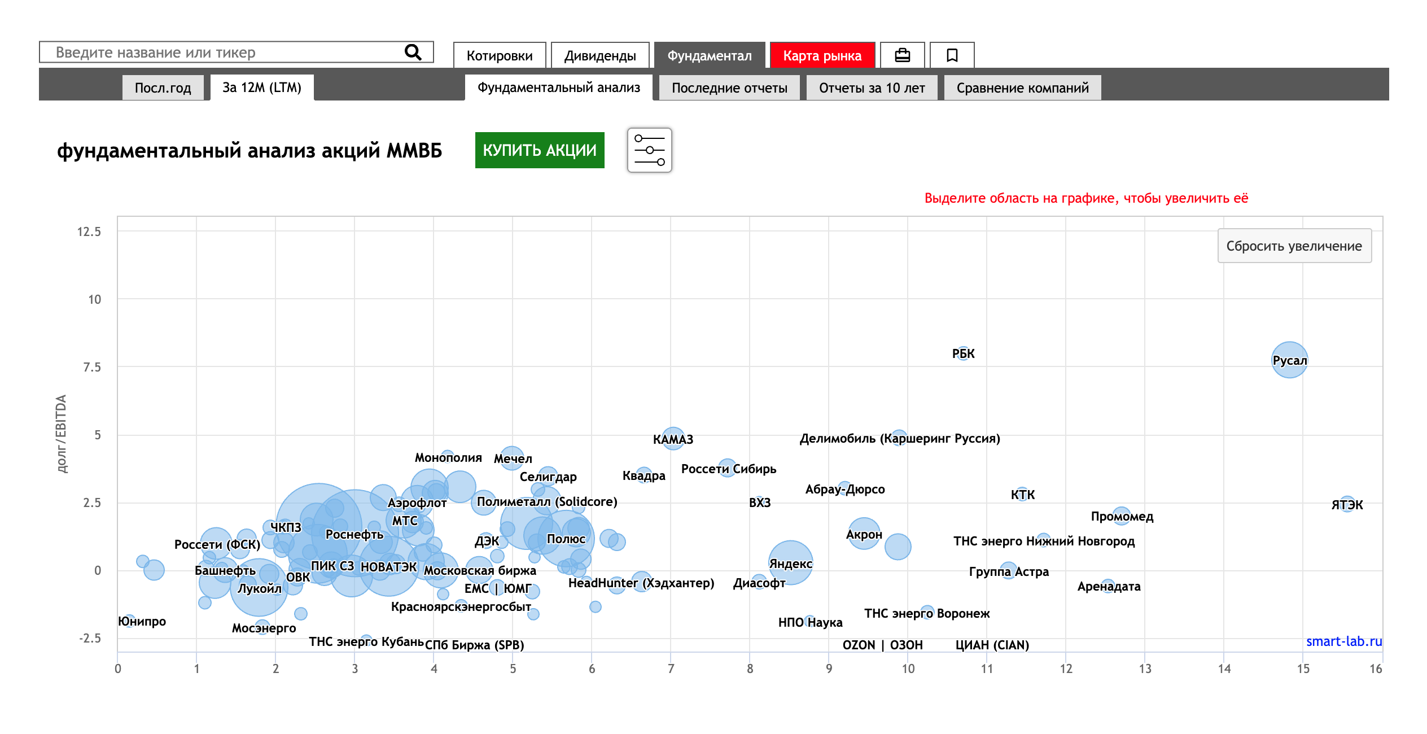Screen dimensions: 1427x734
Task: Follow the smart-lab.ru link
Action: click(1344, 641)
